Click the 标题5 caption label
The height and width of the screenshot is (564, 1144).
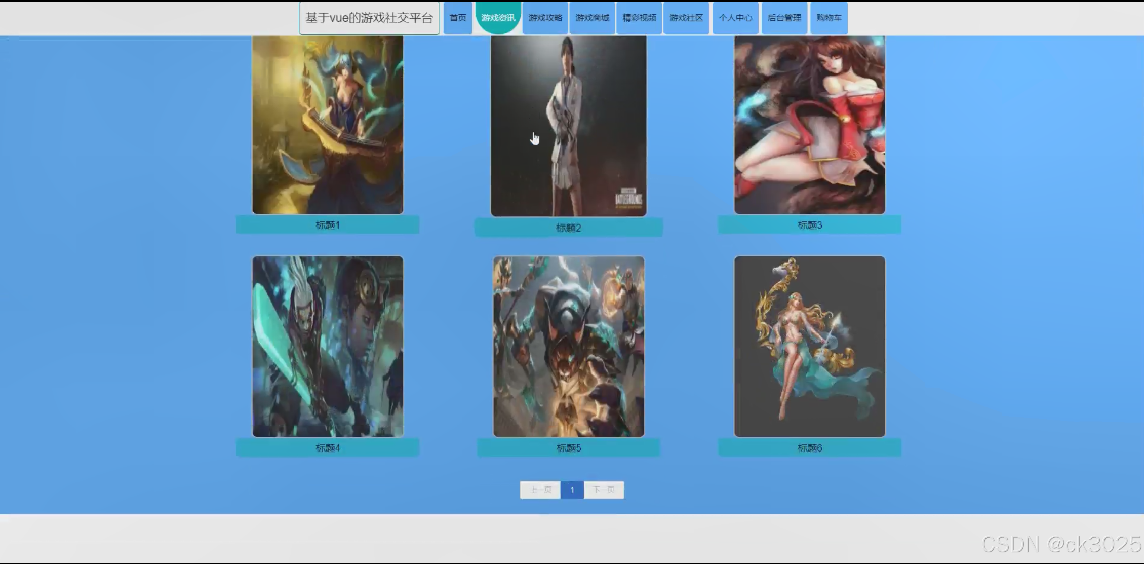point(568,448)
